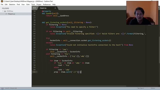Click the prep variable on line 61
The width and height of the screenshot is (160, 90).
[x=56, y=72]
